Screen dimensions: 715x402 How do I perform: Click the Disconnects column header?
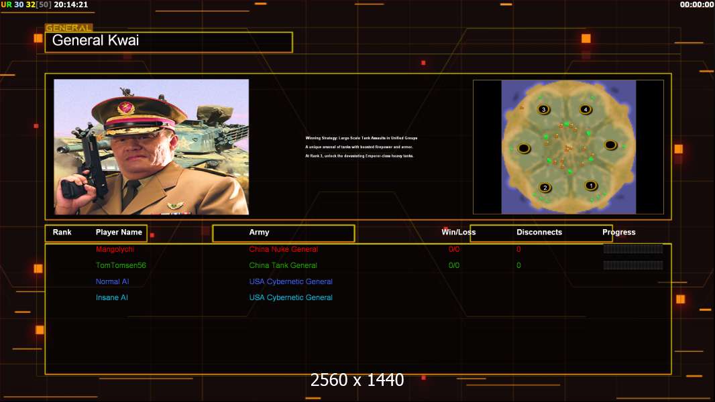pos(539,232)
